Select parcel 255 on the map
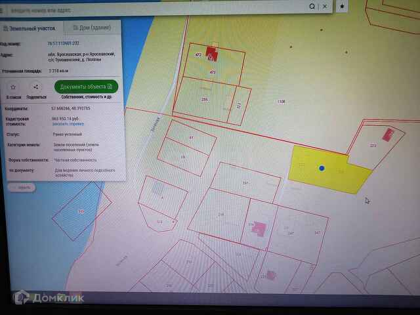The width and height of the screenshot is (420, 315). click(x=205, y=100)
